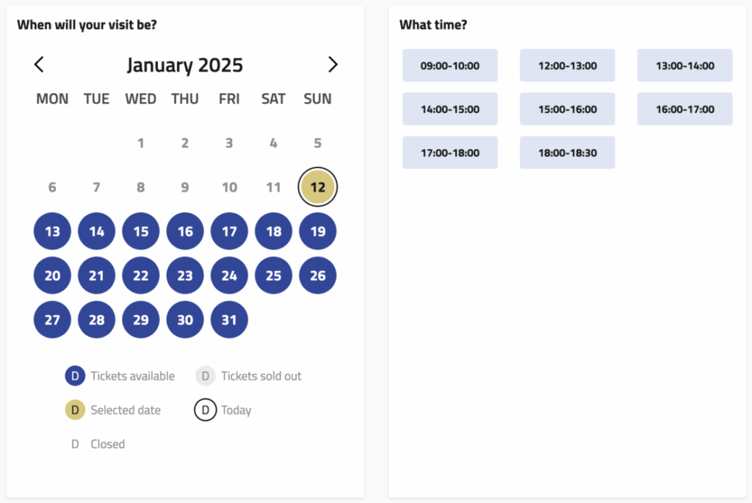
Task: Choose the 12:00-13:00 time slot
Action: 568,65
